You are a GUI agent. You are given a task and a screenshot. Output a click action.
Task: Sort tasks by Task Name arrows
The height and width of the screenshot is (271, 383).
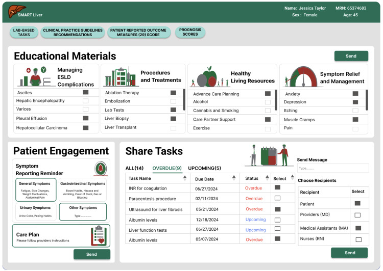click(x=185, y=178)
